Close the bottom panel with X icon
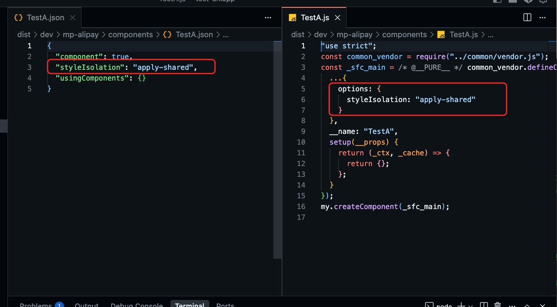557x307 pixels. pyautogui.click(x=542, y=305)
